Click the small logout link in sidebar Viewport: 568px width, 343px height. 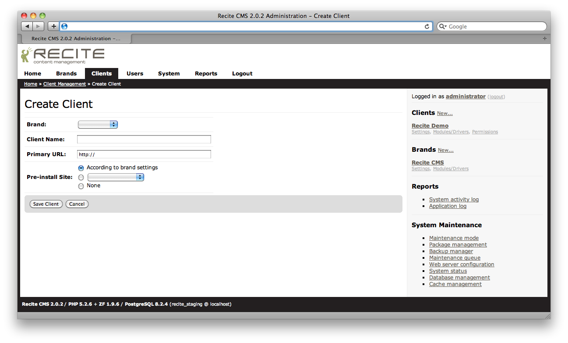(496, 96)
